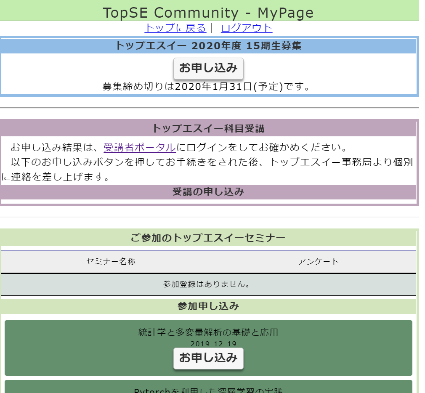Click the 2019-12-19 seminar date

pos(213,344)
